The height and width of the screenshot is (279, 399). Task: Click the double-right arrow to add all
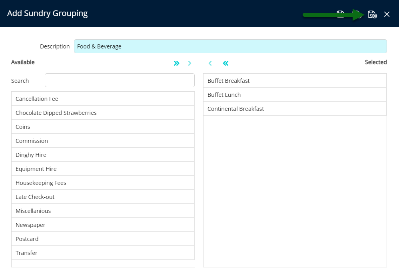(x=176, y=63)
